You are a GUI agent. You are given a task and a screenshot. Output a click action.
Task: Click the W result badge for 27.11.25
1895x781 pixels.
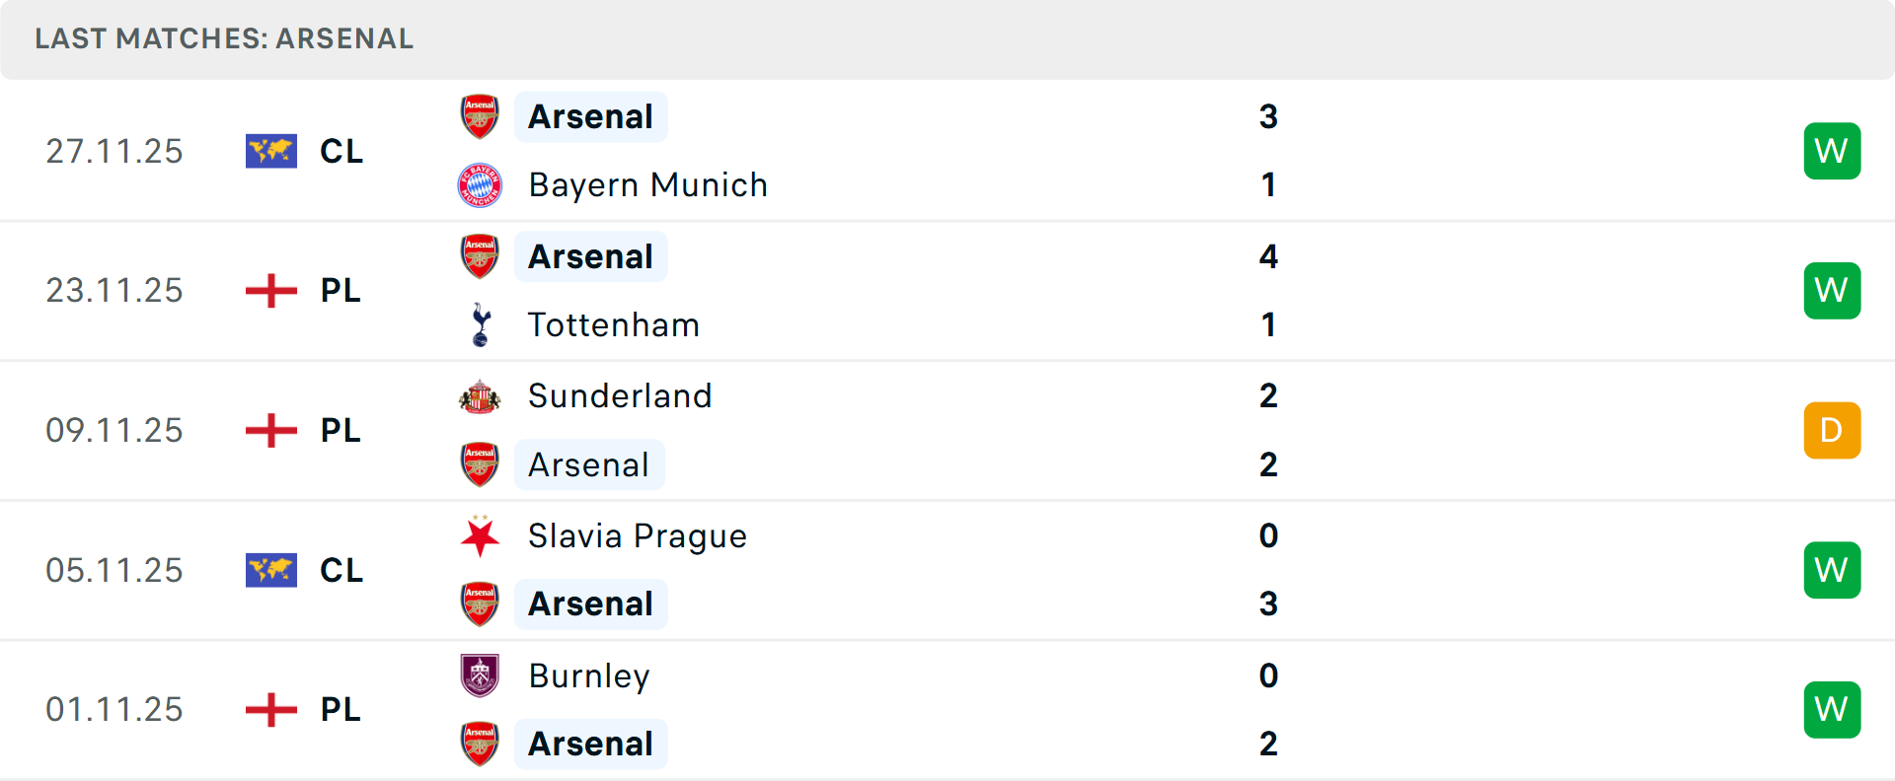coord(1832,151)
